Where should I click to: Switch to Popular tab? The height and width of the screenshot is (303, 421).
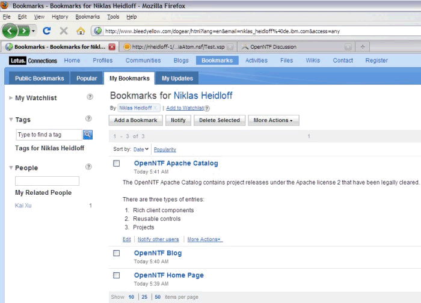click(x=87, y=78)
